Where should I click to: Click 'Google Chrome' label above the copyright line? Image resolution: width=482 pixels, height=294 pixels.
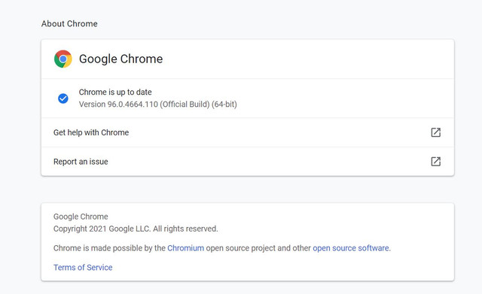[81, 217]
